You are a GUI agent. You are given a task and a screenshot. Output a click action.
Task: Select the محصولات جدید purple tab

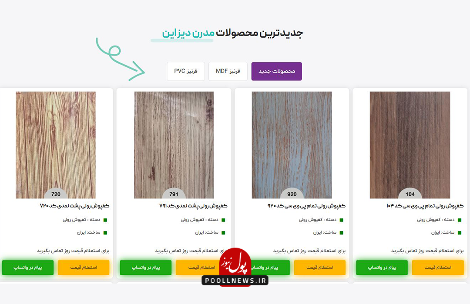[x=276, y=71]
